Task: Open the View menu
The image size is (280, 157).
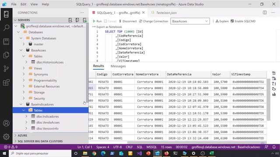Action: click(x=34, y=4)
